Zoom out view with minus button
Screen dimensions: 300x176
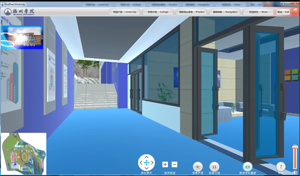pos(175,165)
